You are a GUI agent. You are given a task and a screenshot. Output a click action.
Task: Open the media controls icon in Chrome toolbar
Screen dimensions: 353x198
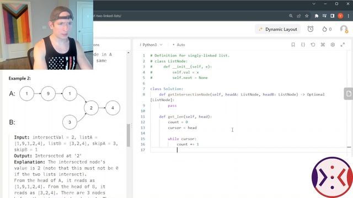click(324, 16)
